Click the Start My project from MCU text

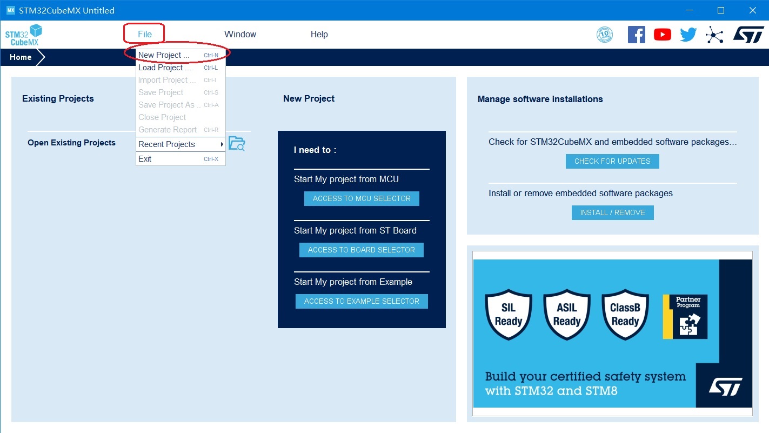346,179
